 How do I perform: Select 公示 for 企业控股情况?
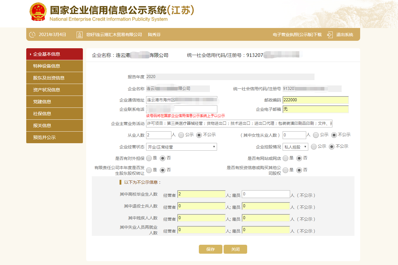[x=314, y=146]
